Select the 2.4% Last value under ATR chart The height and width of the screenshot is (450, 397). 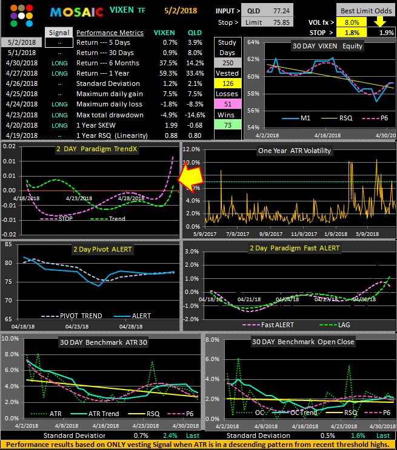170,435
